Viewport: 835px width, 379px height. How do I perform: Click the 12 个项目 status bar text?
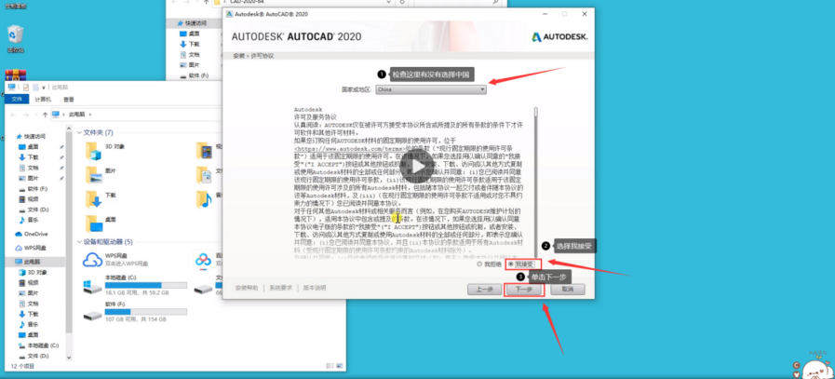click(23, 366)
